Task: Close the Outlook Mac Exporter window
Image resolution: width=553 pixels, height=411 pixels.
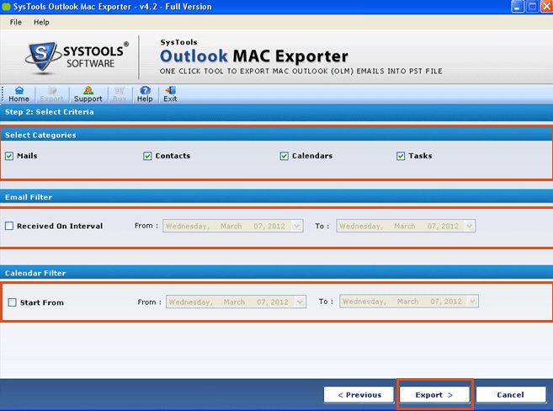Action: 546,7
